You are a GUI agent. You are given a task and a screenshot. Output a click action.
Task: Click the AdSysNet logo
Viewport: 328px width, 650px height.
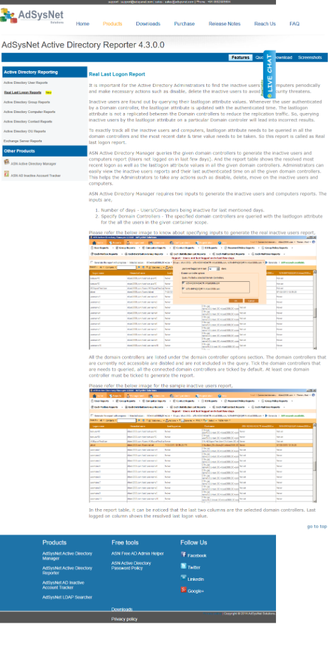[x=32, y=16]
